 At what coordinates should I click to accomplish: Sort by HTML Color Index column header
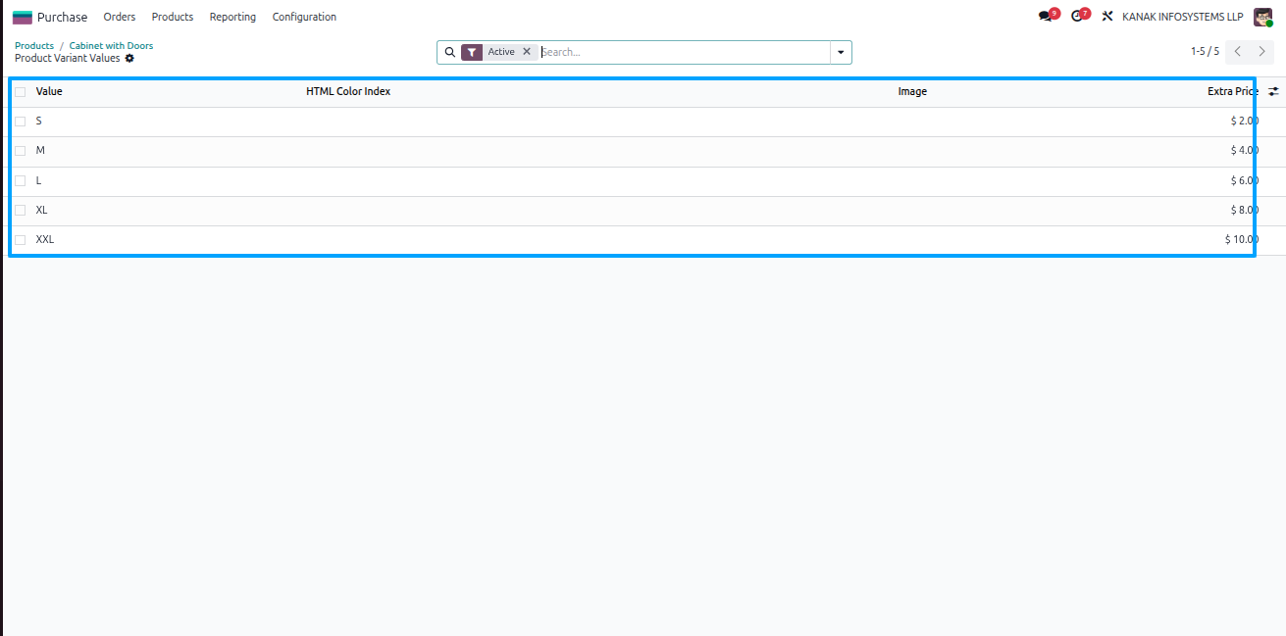coord(348,91)
